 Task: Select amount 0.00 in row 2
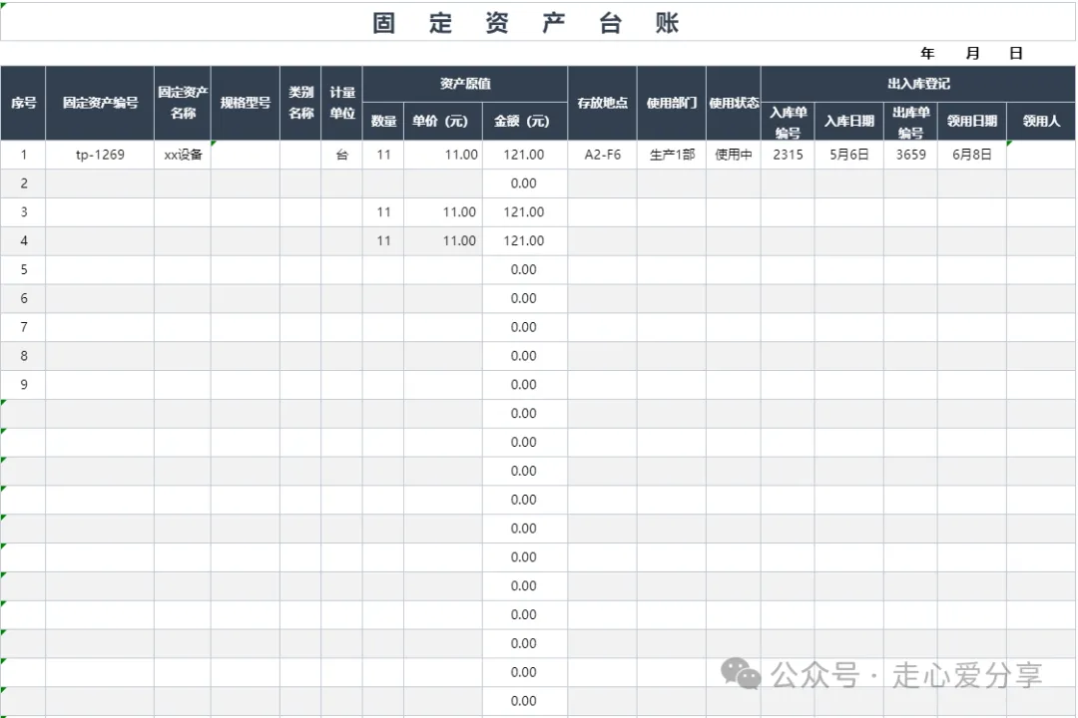coord(525,183)
